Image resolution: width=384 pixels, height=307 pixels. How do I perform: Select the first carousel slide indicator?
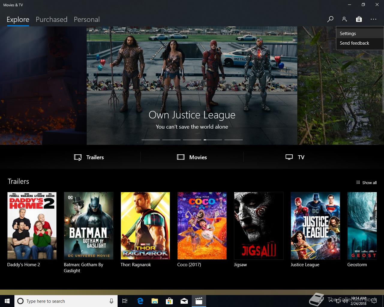point(151,140)
